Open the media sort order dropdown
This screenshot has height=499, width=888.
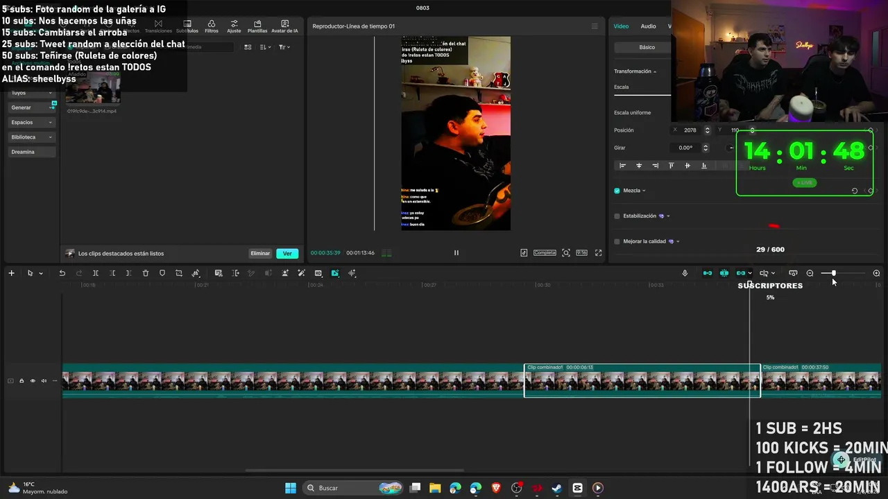(x=265, y=47)
